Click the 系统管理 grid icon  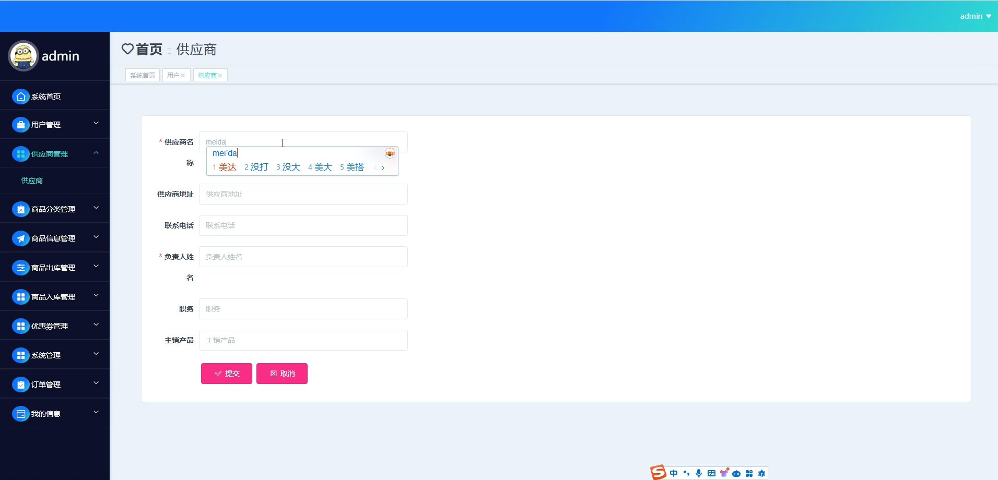(21, 355)
